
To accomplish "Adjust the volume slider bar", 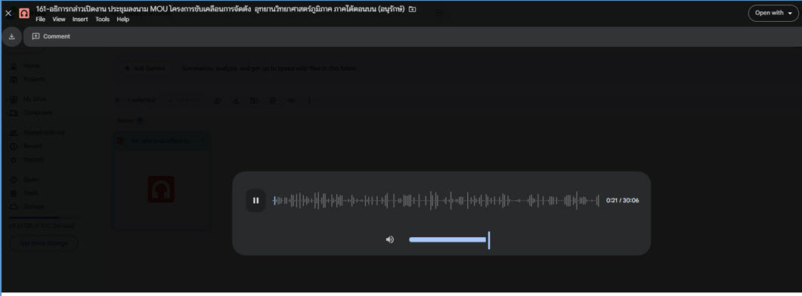I will pyautogui.click(x=450, y=240).
